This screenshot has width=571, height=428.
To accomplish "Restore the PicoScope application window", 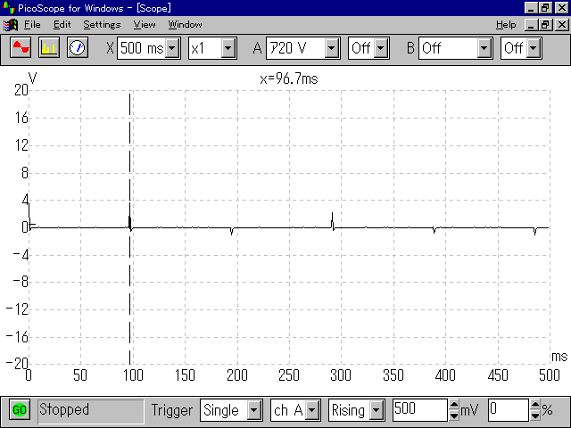I will pyautogui.click(x=545, y=8).
